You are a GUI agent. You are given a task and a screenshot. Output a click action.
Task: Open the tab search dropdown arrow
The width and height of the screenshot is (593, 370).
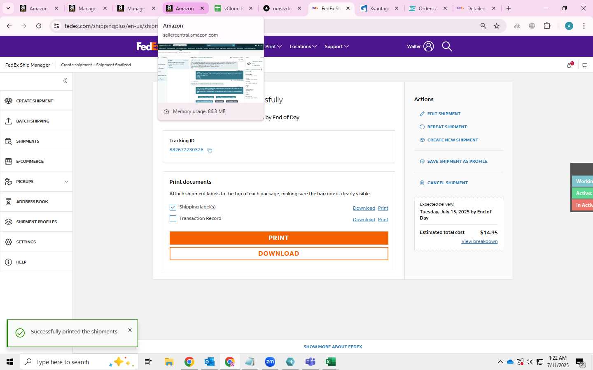click(x=8, y=8)
